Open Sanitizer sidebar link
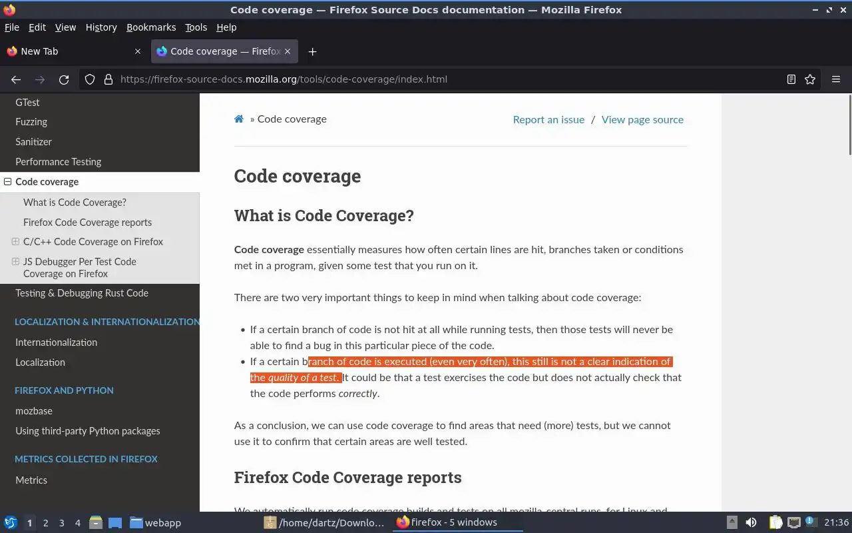Screen dimensions: 852x533 33,142
